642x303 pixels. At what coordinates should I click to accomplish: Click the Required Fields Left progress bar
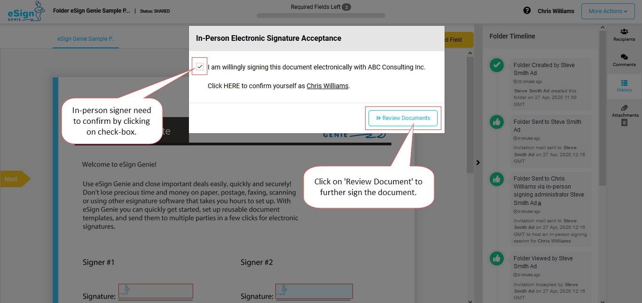(321, 15)
